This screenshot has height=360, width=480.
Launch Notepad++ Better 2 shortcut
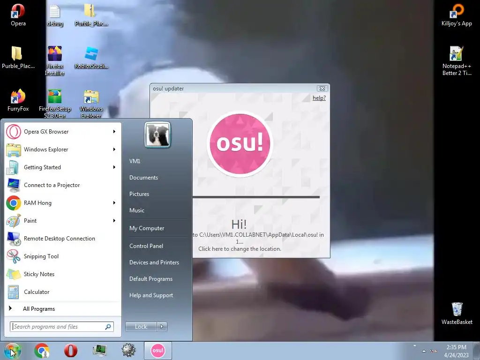(x=457, y=60)
